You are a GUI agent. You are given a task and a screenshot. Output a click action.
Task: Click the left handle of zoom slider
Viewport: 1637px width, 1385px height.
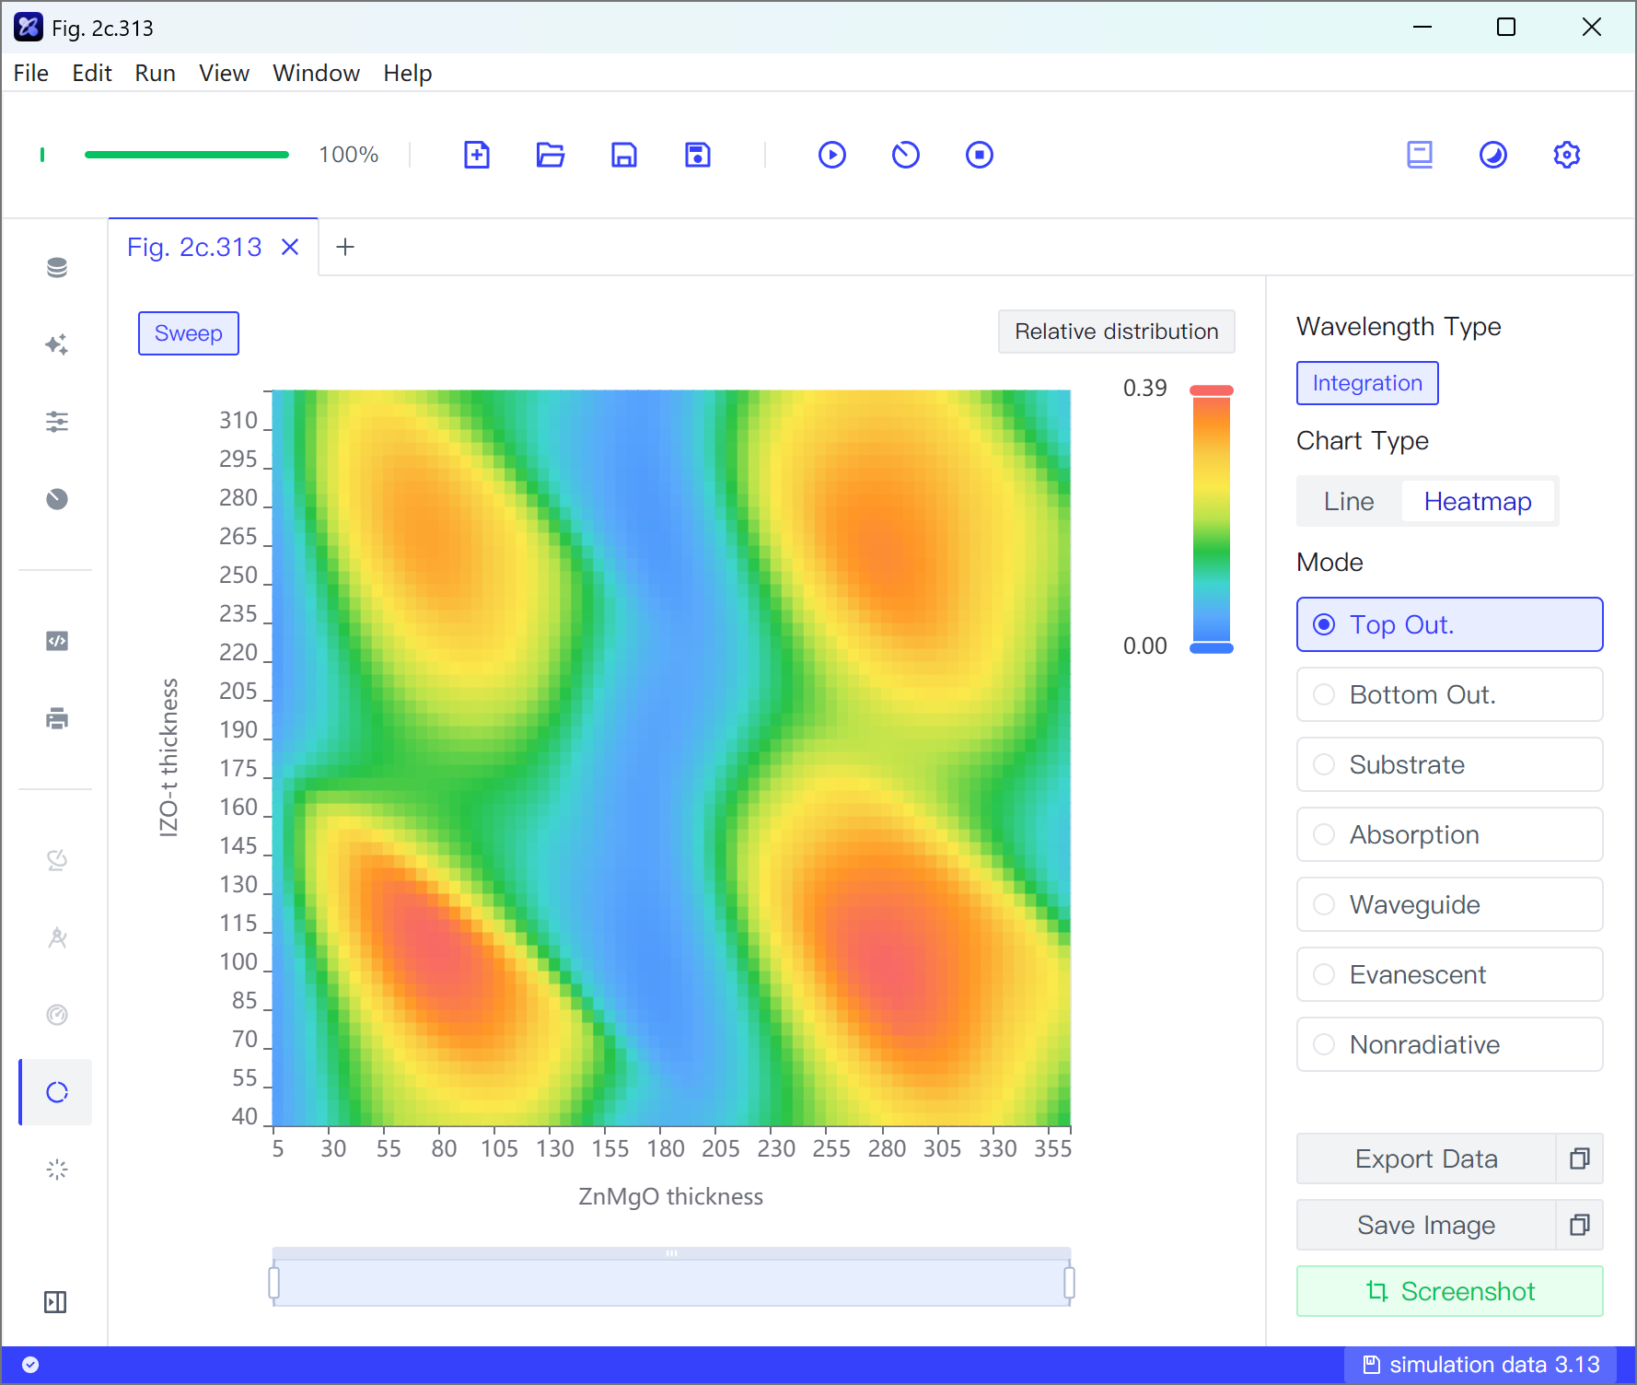pos(273,1283)
